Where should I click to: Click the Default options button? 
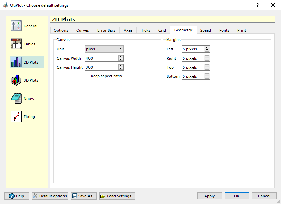click(x=50, y=196)
